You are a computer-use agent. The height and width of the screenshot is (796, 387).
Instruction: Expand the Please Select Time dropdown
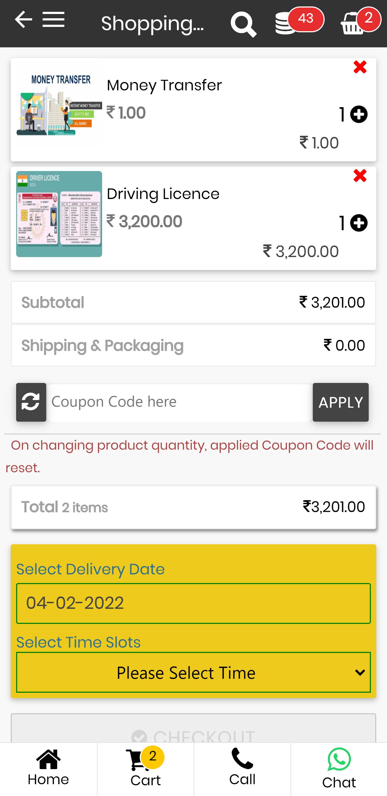coord(193,672)
